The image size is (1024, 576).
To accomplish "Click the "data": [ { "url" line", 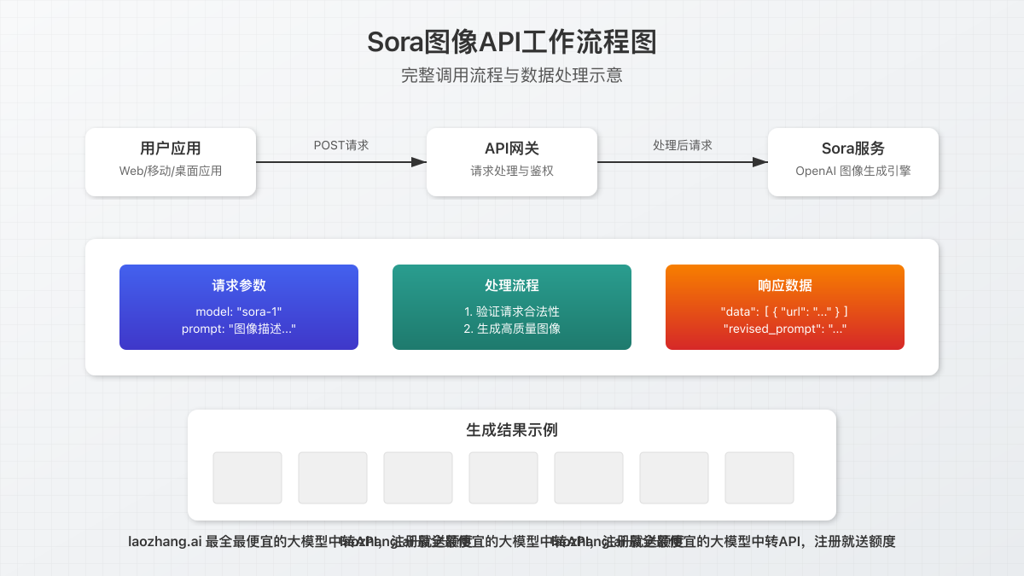I will point(785,311).
